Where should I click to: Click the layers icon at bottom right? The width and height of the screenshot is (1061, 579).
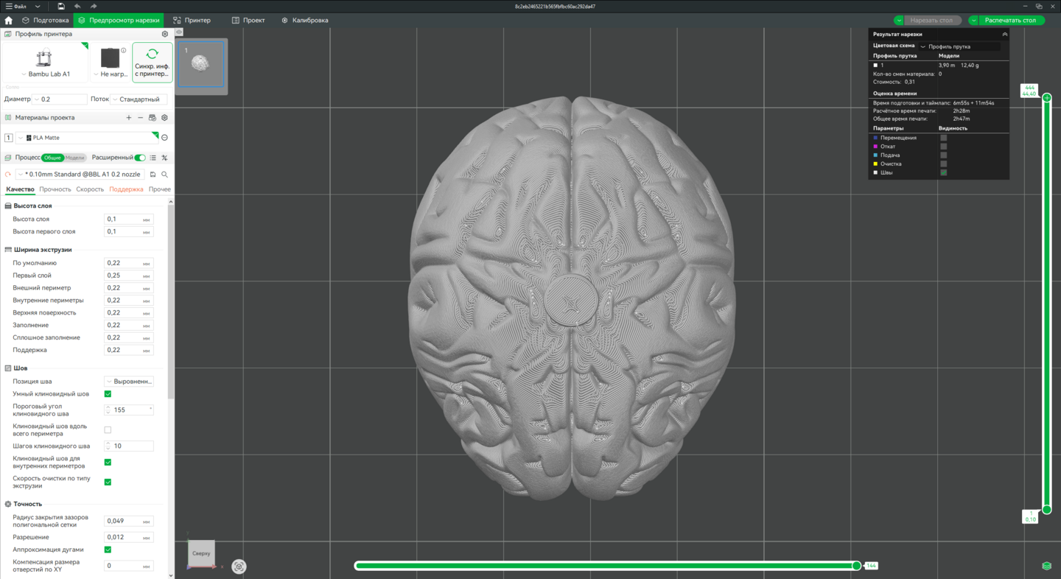point(1046,566)
